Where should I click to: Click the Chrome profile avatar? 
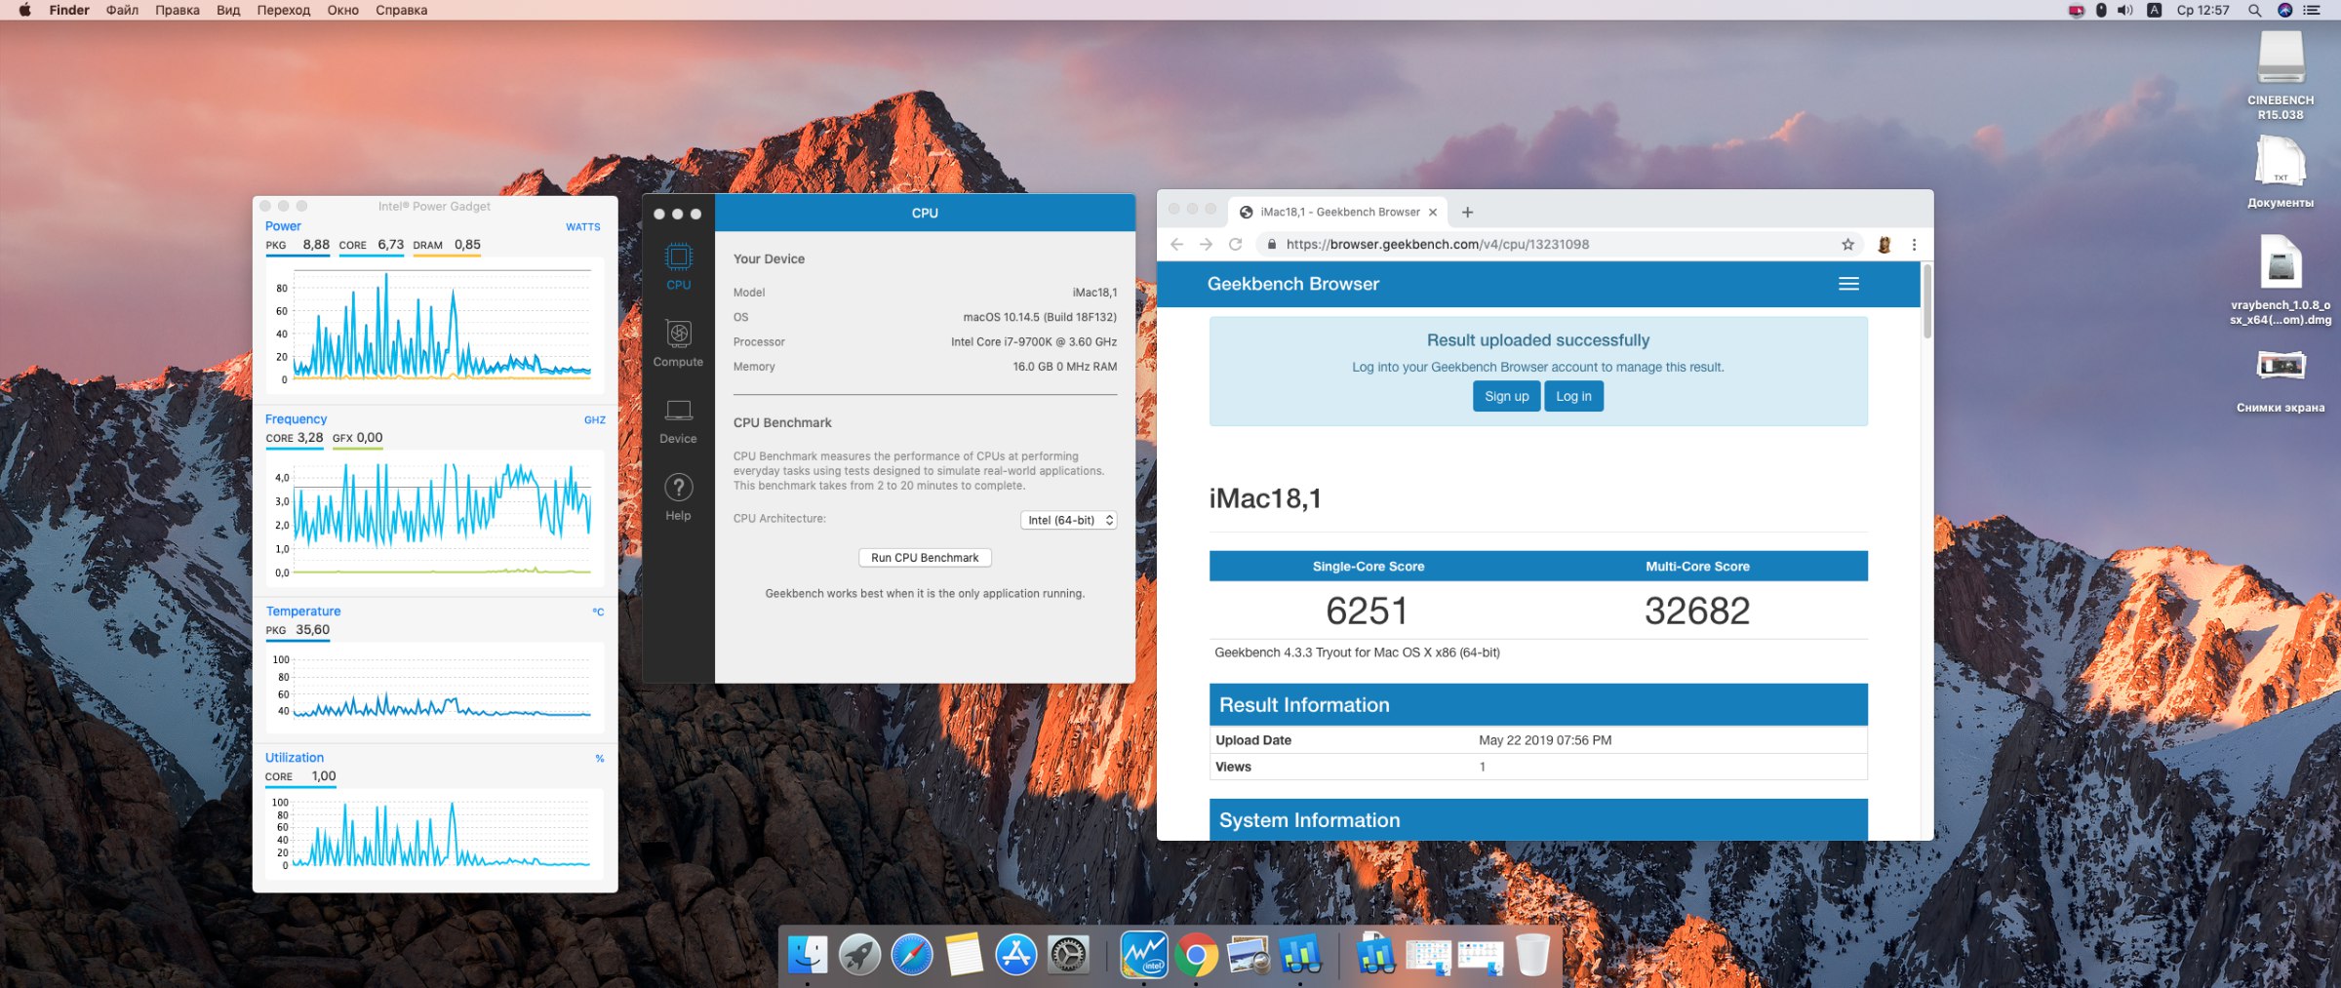click(1885, 245)
